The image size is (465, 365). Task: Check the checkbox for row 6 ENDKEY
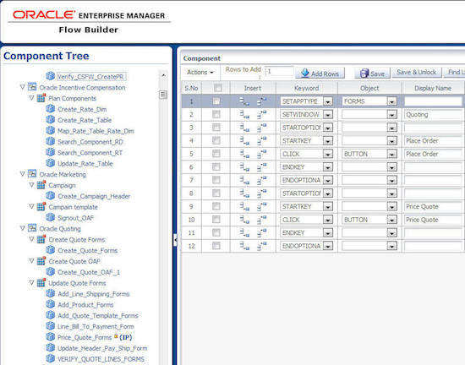pyautogui.click(x=216, y=166)
